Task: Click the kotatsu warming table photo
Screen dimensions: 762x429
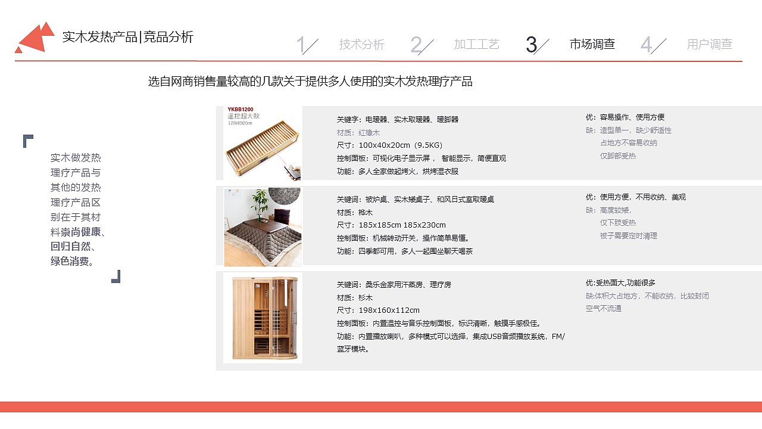Action: click(263, 226)
